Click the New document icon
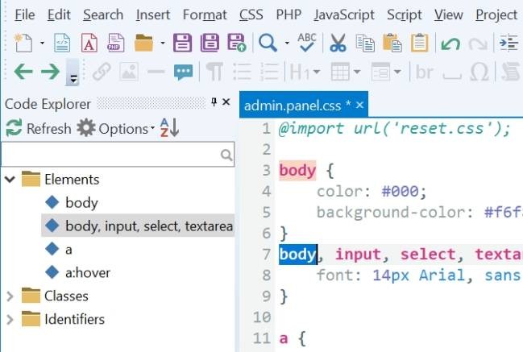Screen dimensions: 523x352 point(21,43)
